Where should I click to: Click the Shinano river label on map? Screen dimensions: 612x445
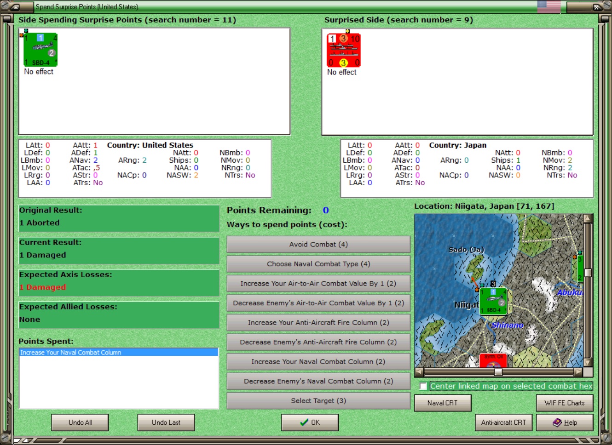click(x=508, y=325)
